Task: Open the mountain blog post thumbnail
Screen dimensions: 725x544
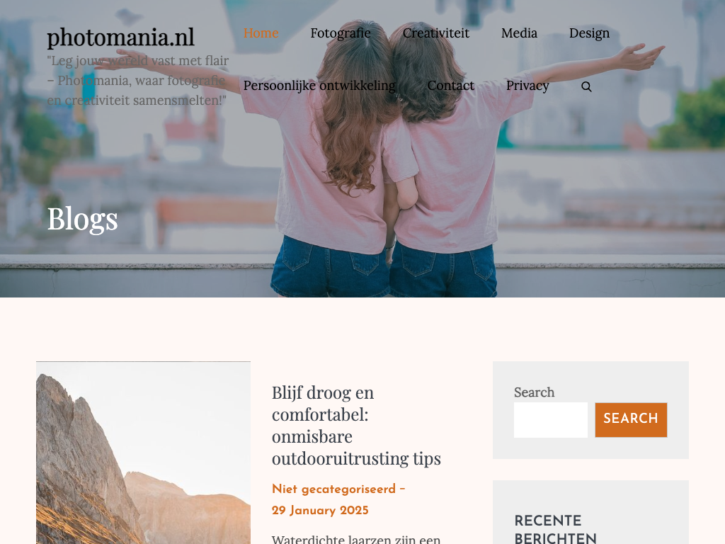Action: (143, 453)
